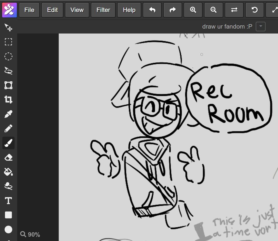Expand the 'draw ur fandom :P' dropdown
Image resolution: width=278 pixels, height=241 pixels.
tap(260, 27)
